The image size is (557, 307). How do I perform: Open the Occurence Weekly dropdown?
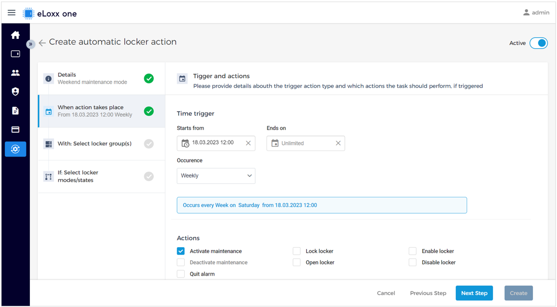pyautogui.click(x=216, y=176)
